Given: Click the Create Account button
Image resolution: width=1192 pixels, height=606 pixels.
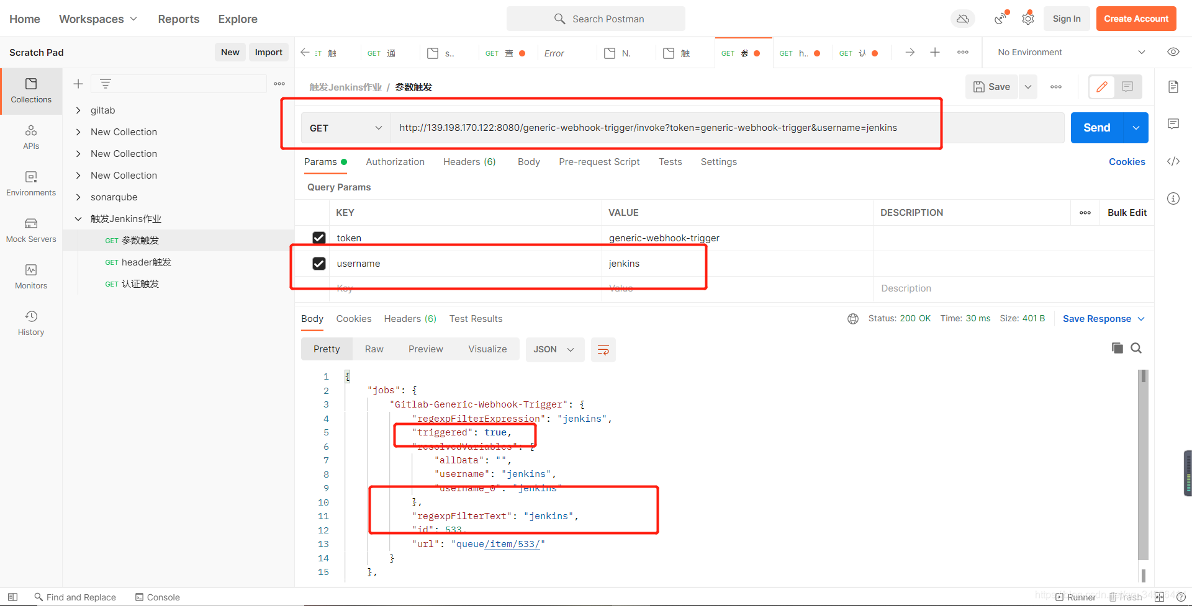Looking at the screenshot, I should click(x=1136, y=19).
